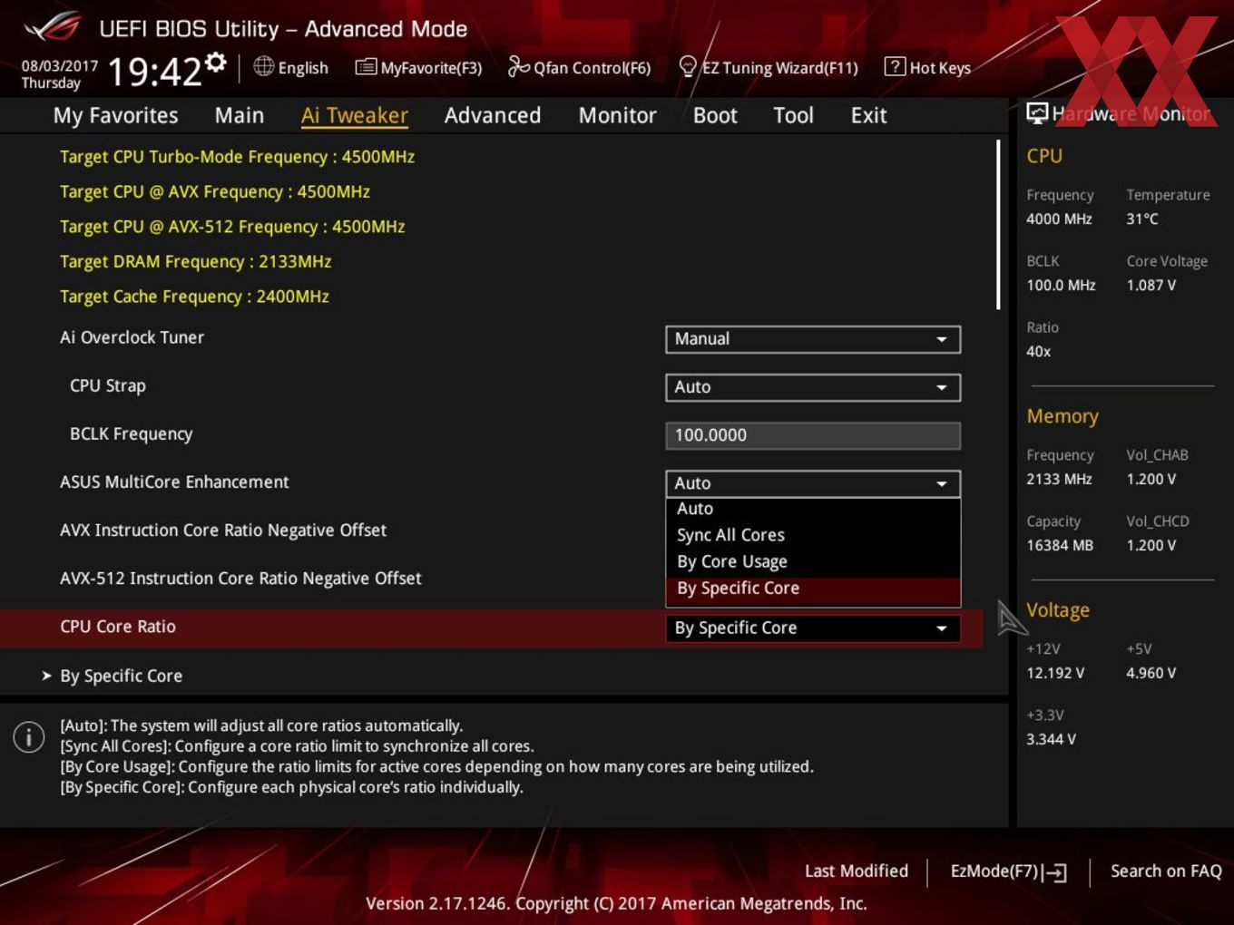Click the 08/03/2017 date text
Screen dimensions: 1234x925
(x=60, y=66)
